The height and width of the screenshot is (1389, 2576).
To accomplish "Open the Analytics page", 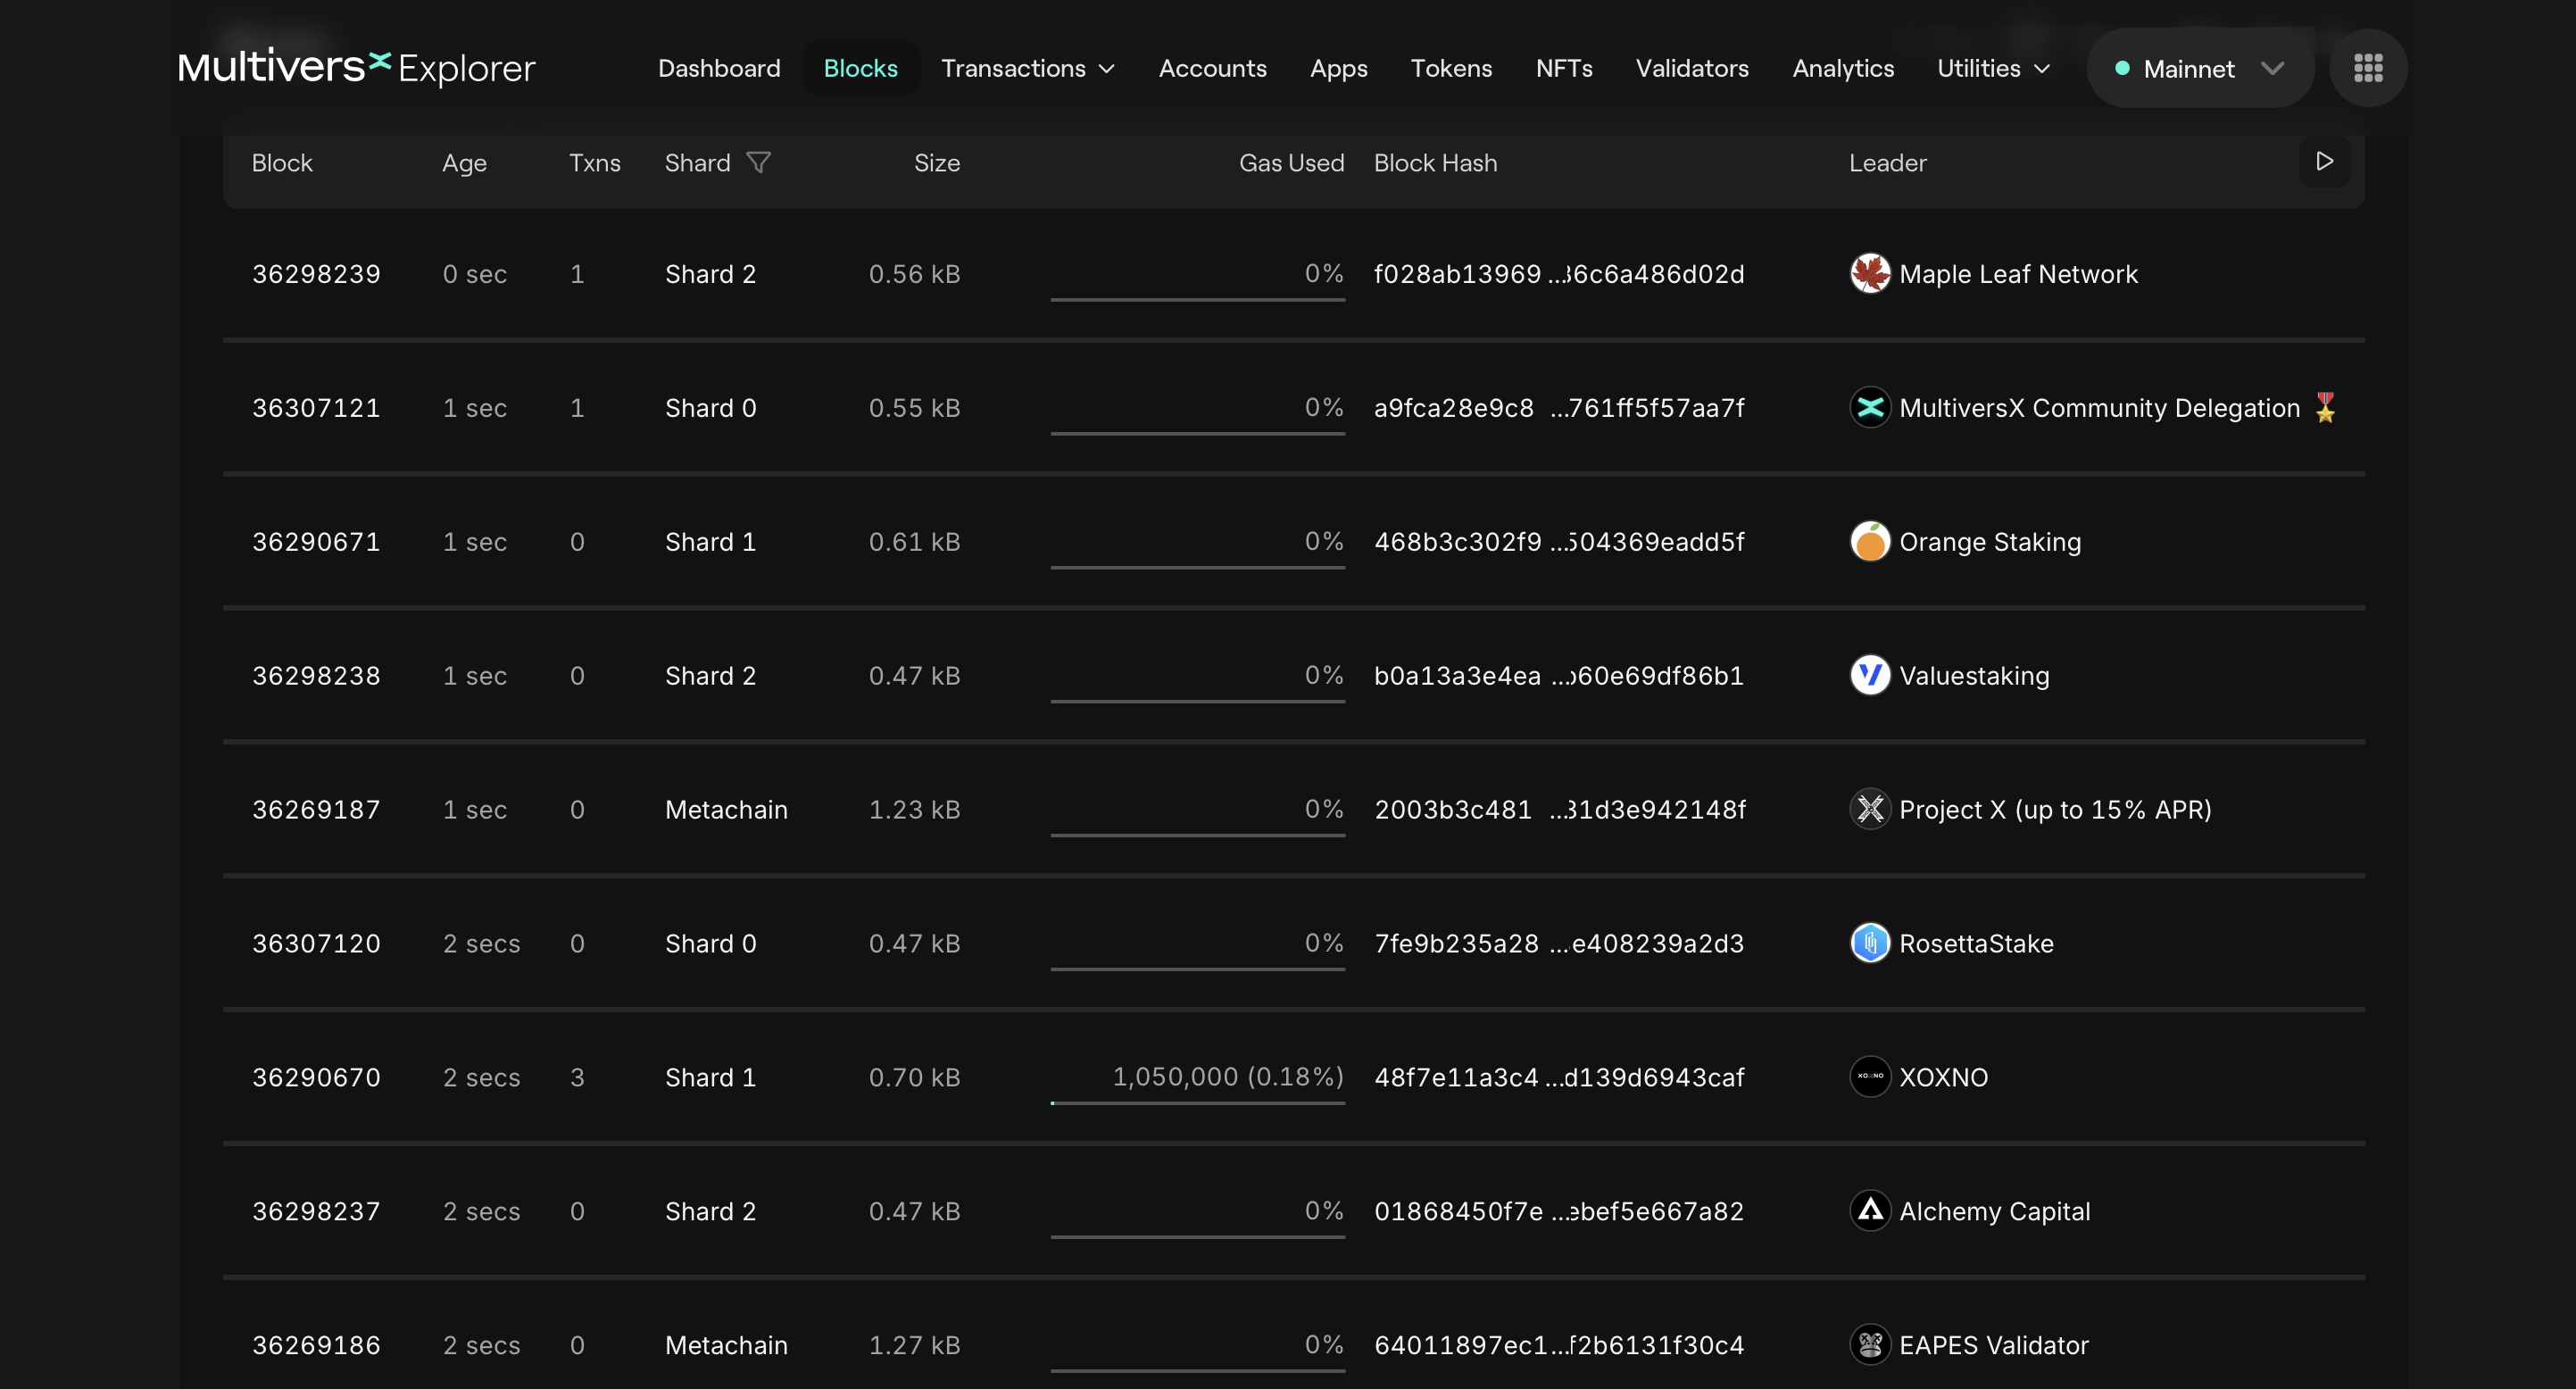I will click(x=1843, y=68).
